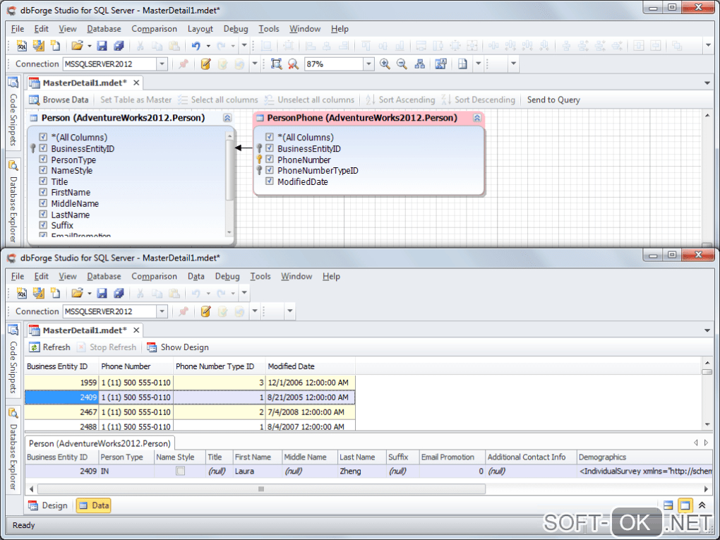The image size is (720, 540).
Task: Click Open file folder icon in top window
Action: click(x=77, y=46)
